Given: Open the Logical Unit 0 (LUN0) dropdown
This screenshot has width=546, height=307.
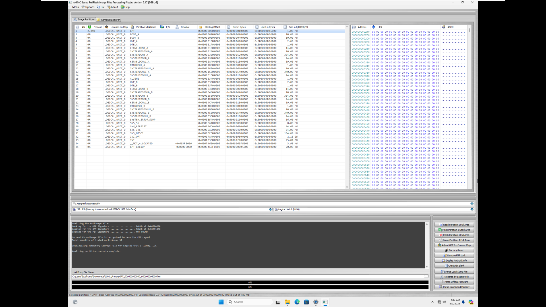Looking at the screenshot, I should 472,209.
